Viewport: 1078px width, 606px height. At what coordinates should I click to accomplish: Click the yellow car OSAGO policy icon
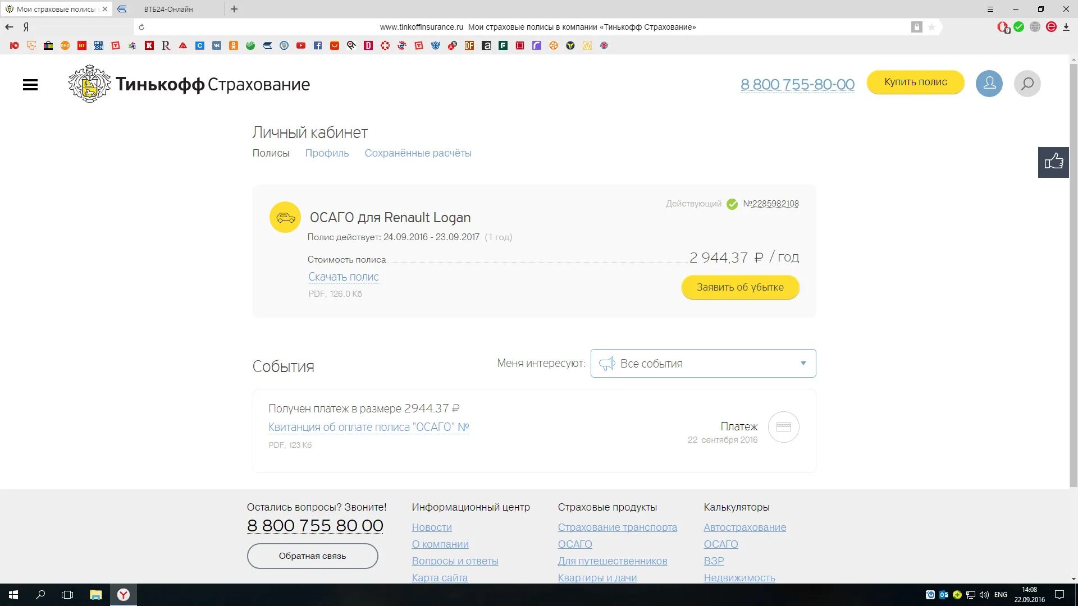(x=285, y=217)
